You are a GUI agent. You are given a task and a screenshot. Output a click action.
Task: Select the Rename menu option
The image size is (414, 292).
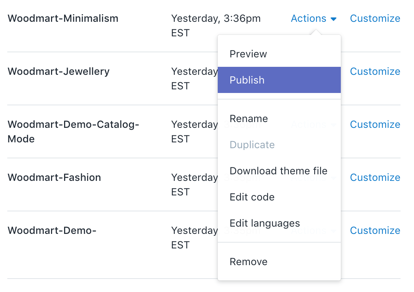tap(249, 119)
